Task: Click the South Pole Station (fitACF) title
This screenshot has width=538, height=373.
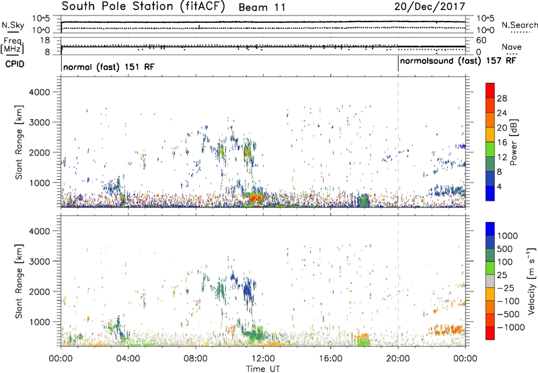Action: [143, 7]
